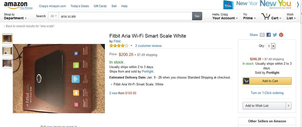The width and height of the screenshot is (302, 127).
Task: Expand the search category All dropdown
Action: coord(54,16)
